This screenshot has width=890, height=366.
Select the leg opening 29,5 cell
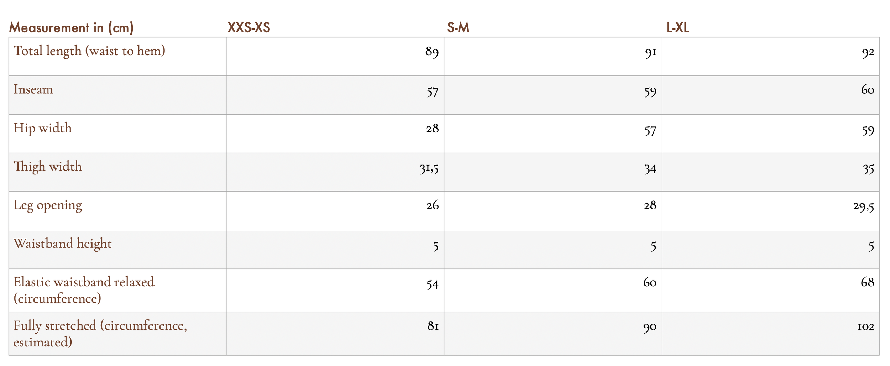pyautogui.click(x=770, y=211)
